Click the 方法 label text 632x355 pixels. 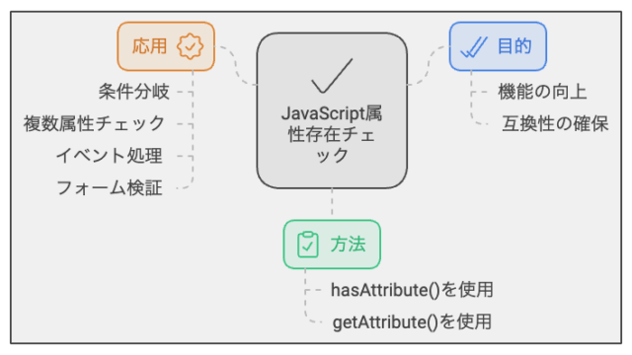pos(348,245)
